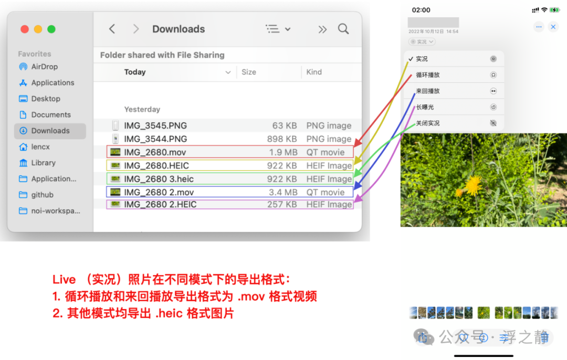Show more Finder toolbar items
The height and width of the screenshot is (360, 567).
(x=322, y=29)
